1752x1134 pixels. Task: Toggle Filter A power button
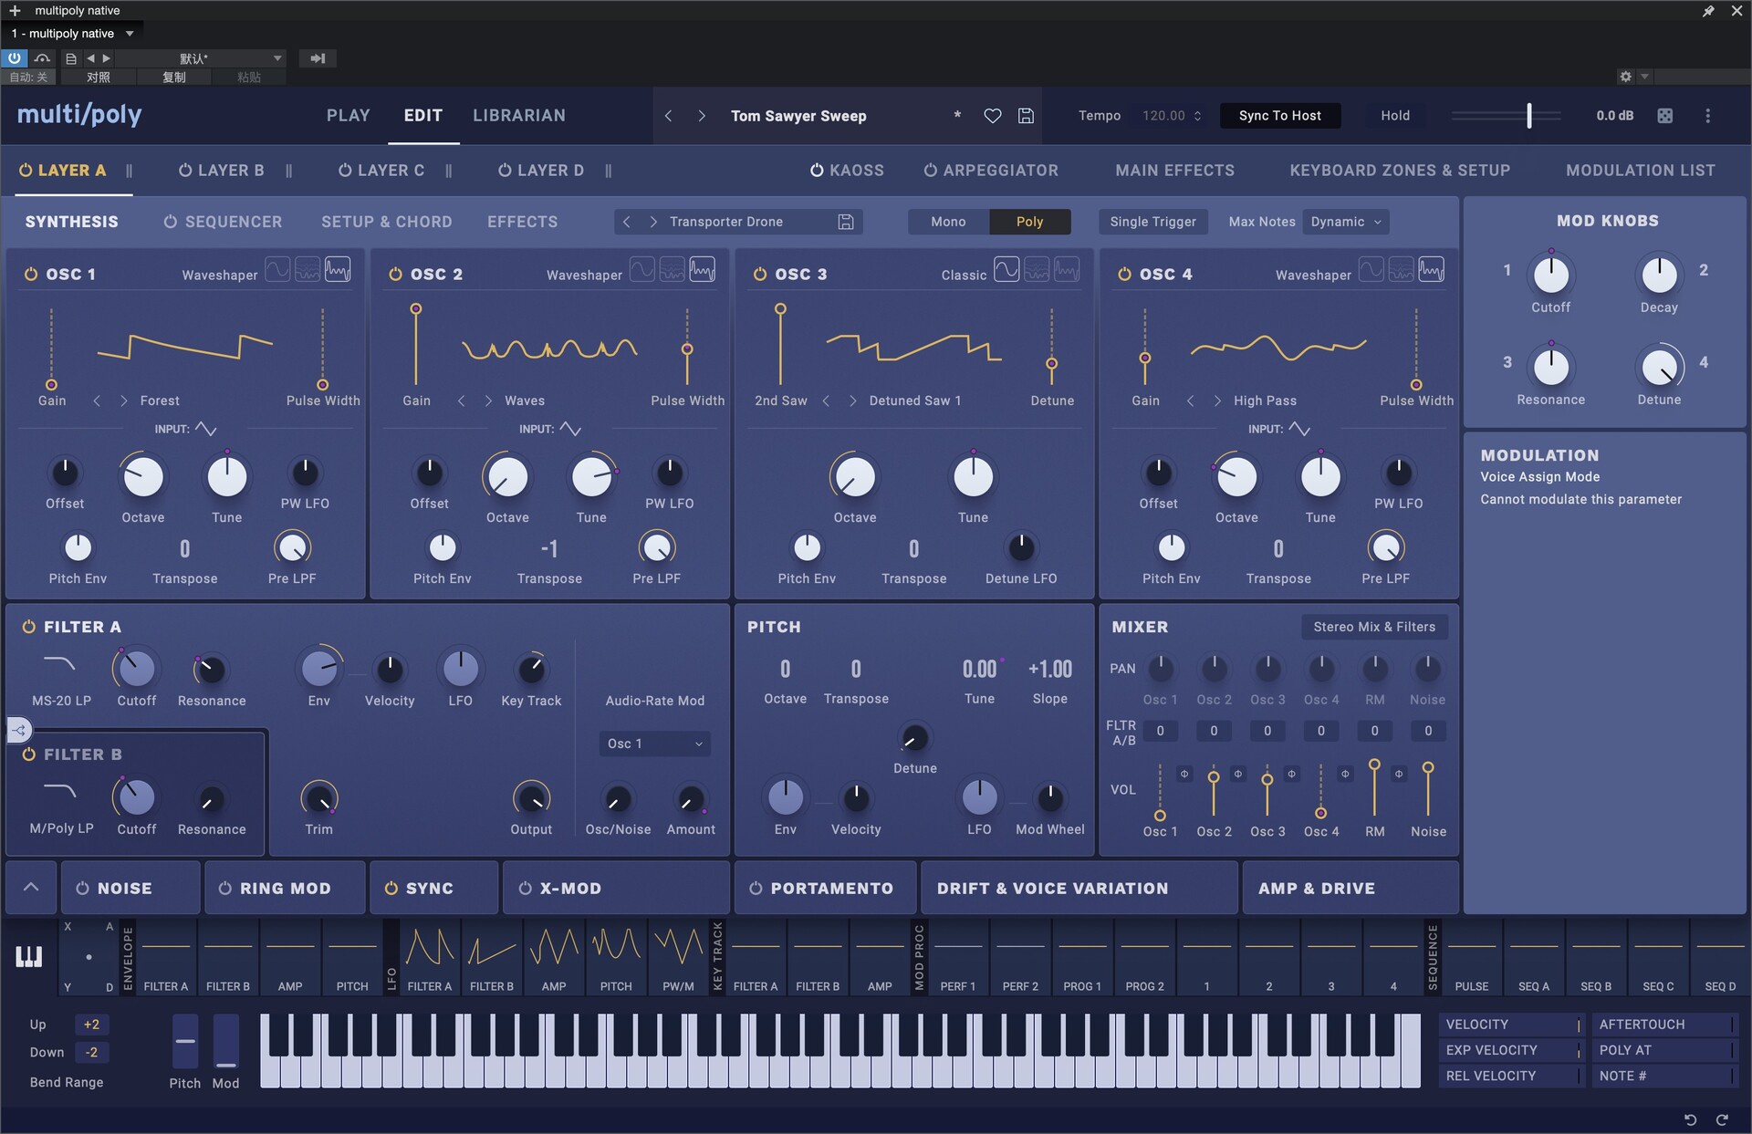pos(29,627)
